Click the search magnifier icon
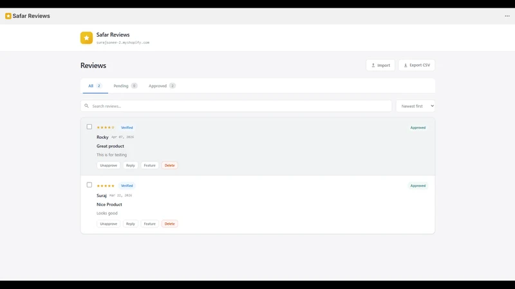 (x=86, y=106)
